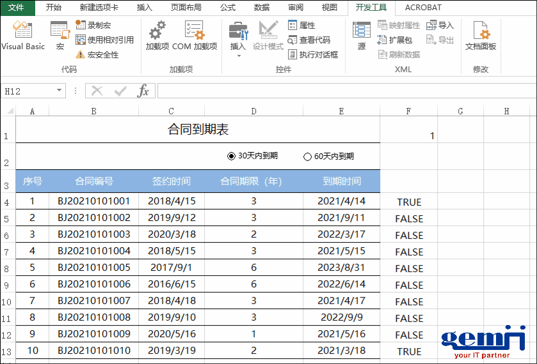537x364 pixels.
Task: Click 刷新数据 refresh data
Action: pyautogui.click(x=399, y=54)
